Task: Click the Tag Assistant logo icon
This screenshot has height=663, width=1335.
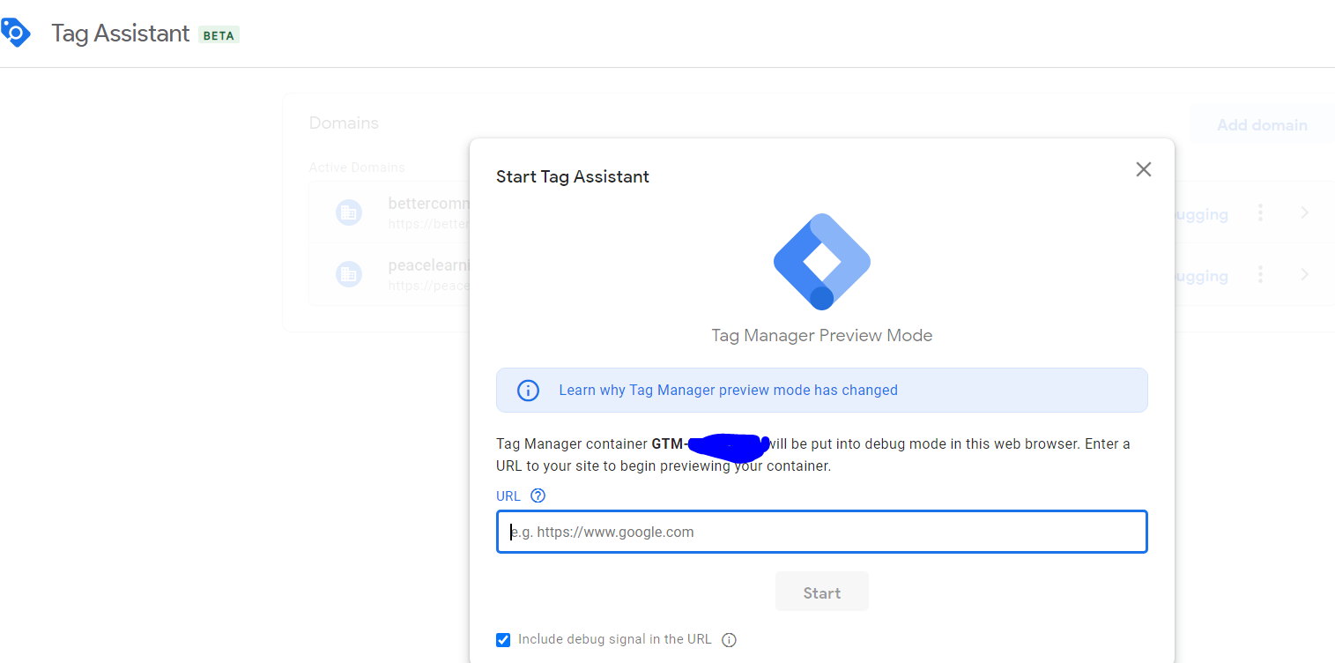Action: pyautogui.click(x=15, y=33)
